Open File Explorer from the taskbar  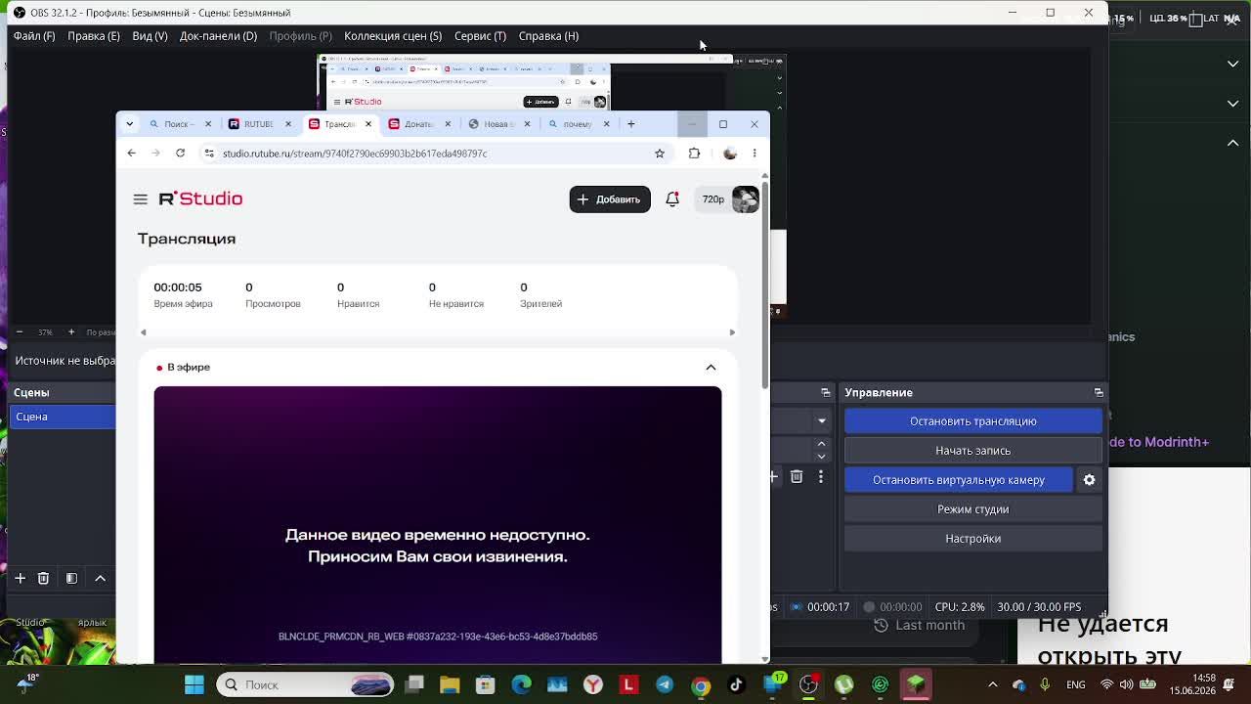click(x=450, y=684)
